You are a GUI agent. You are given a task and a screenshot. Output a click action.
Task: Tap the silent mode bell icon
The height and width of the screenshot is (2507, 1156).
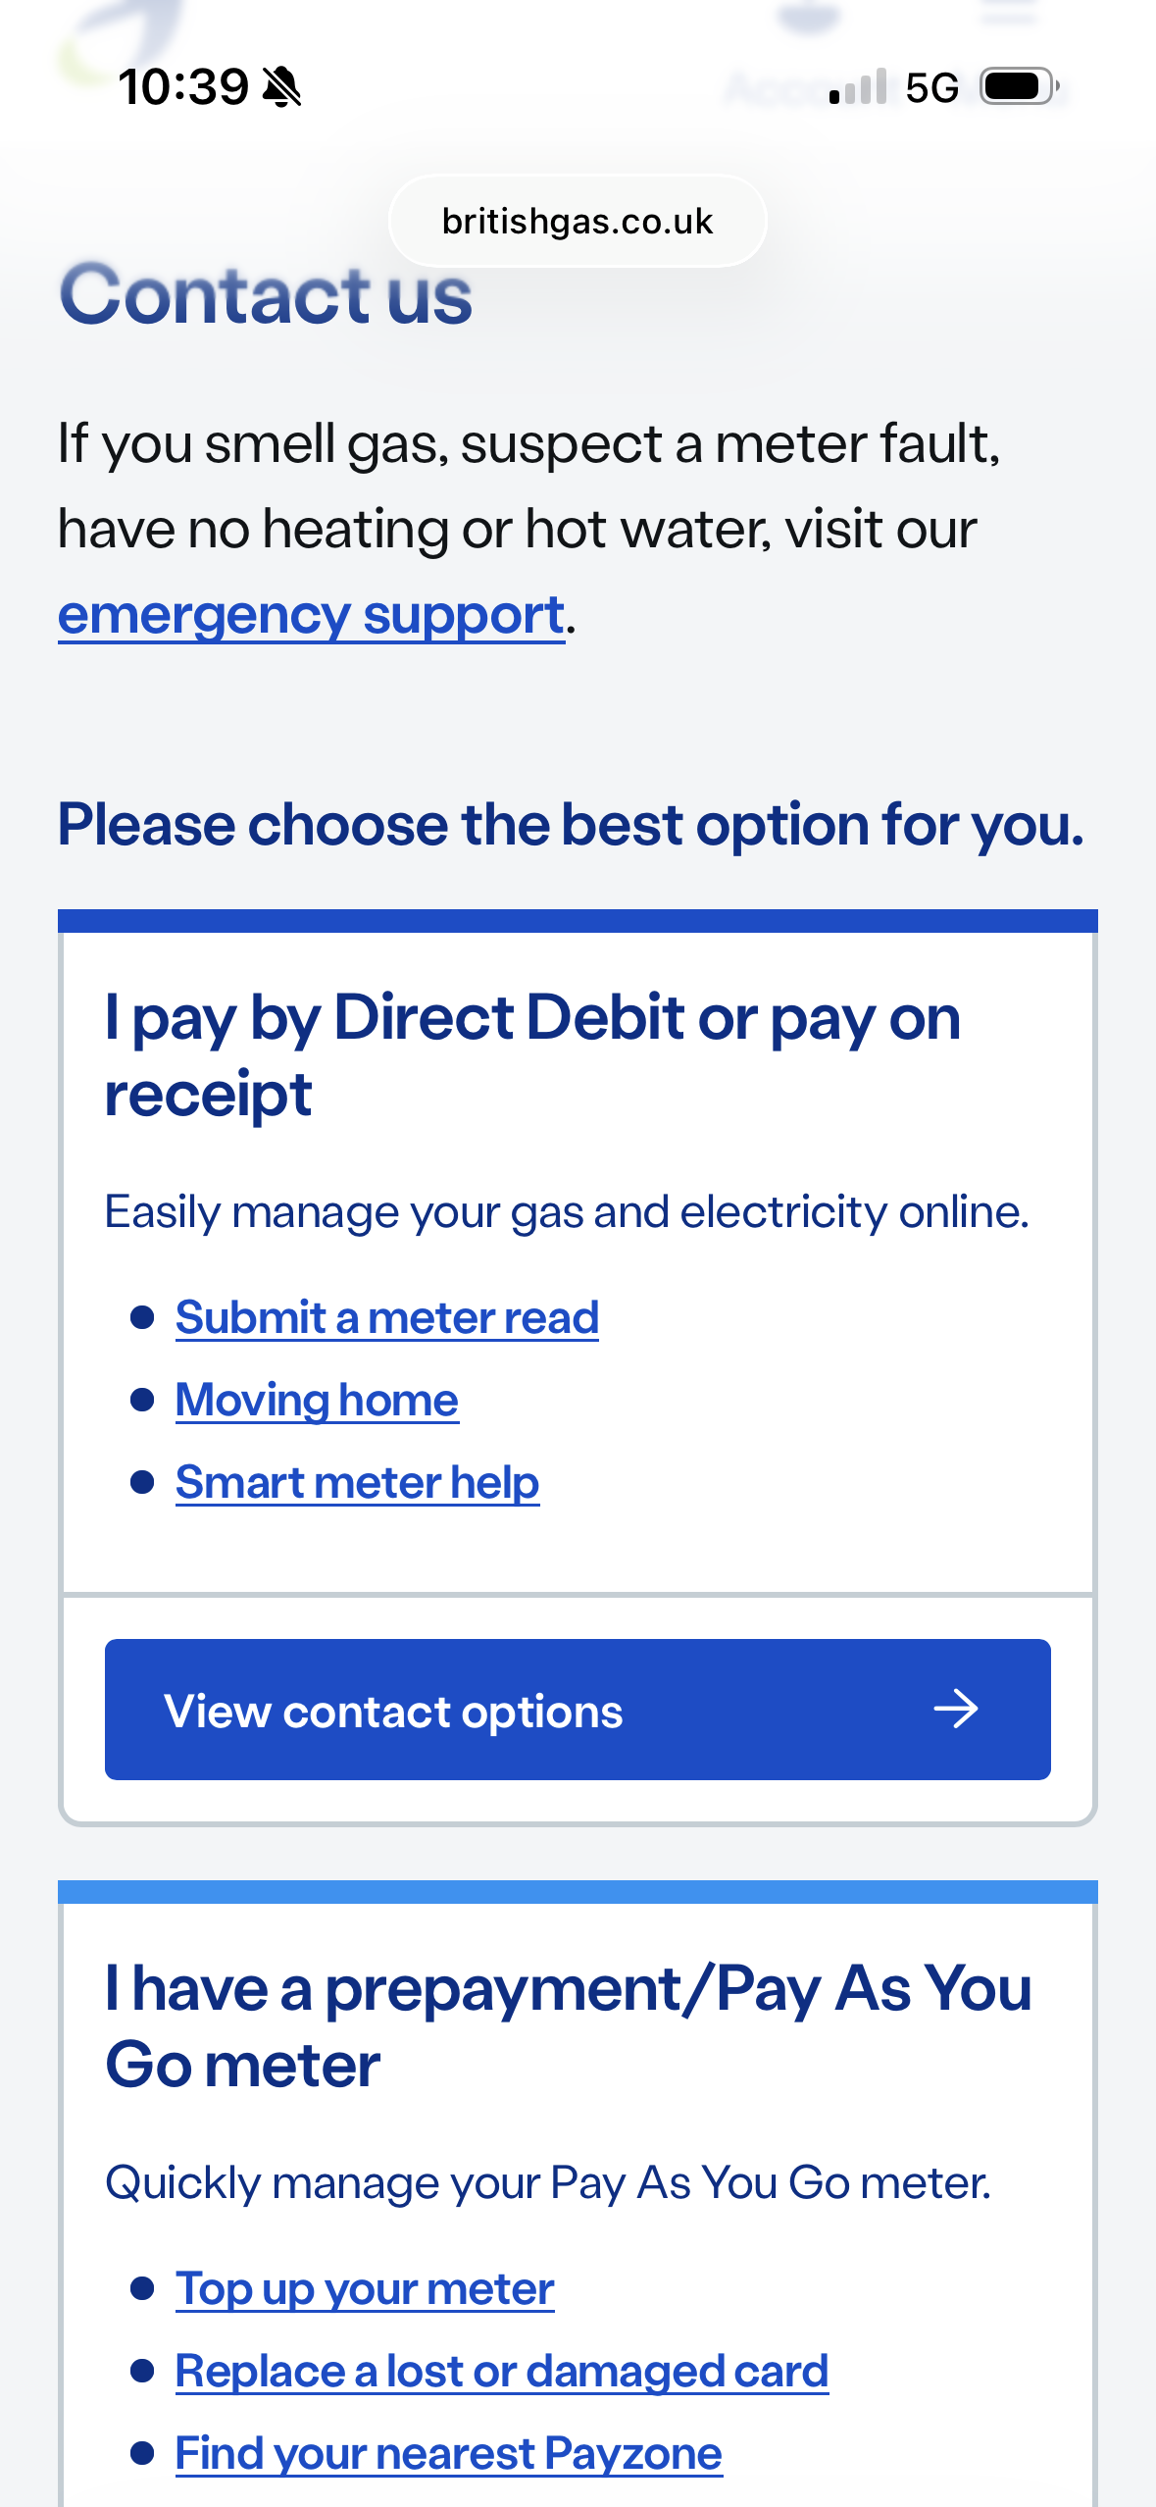(282, 87)
